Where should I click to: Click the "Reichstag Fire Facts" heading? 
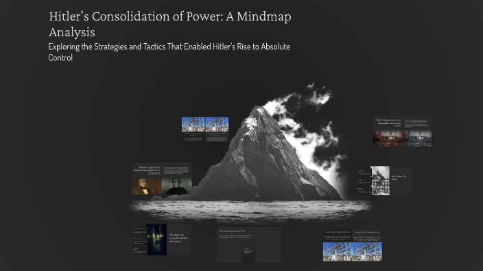tap(399, 178)
